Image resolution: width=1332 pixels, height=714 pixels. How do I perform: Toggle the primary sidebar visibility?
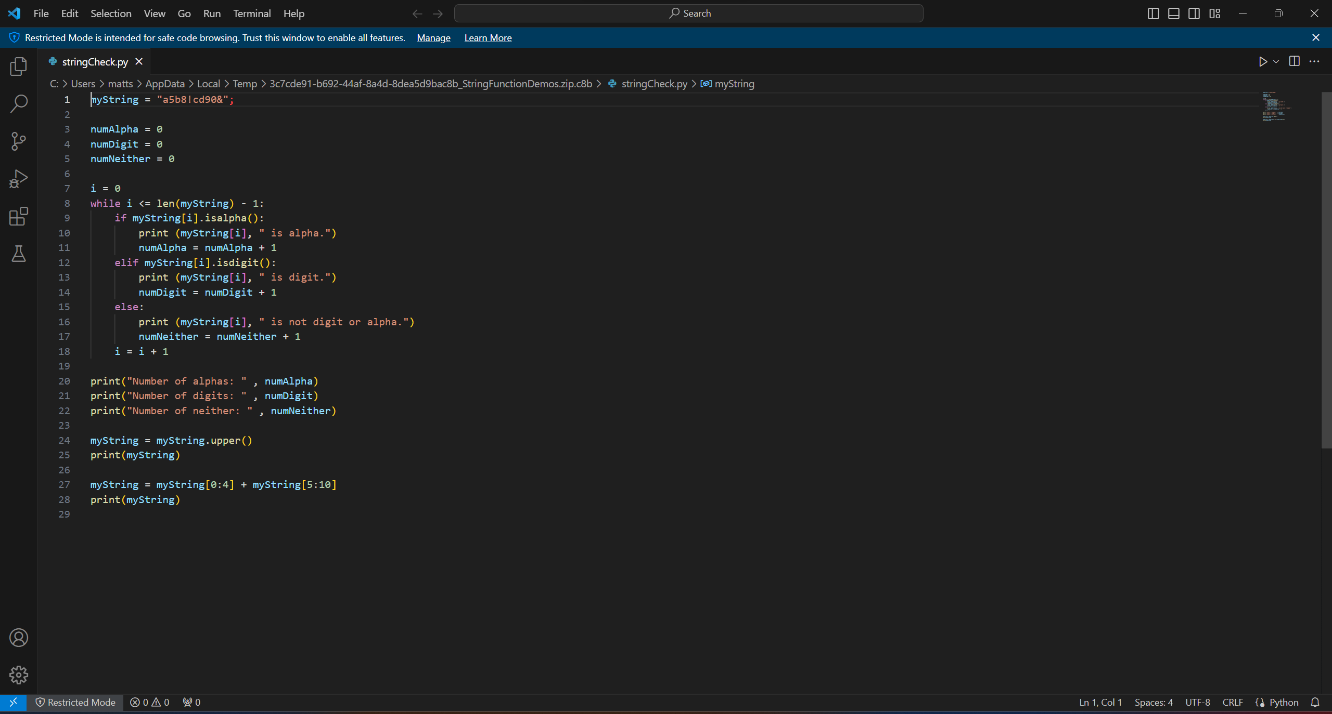1153,13
